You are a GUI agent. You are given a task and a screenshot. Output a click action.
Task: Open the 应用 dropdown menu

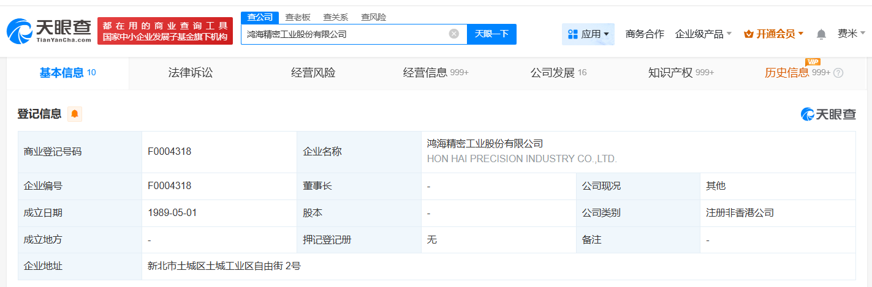pyautogui.click(x=588, y=34)
